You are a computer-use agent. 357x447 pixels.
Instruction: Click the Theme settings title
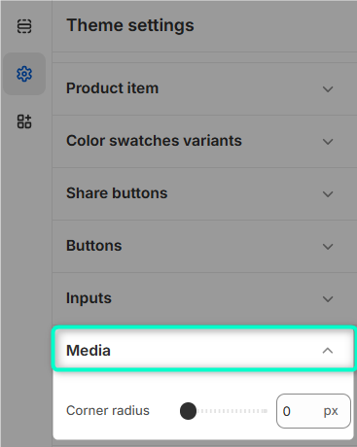[130, 25]
